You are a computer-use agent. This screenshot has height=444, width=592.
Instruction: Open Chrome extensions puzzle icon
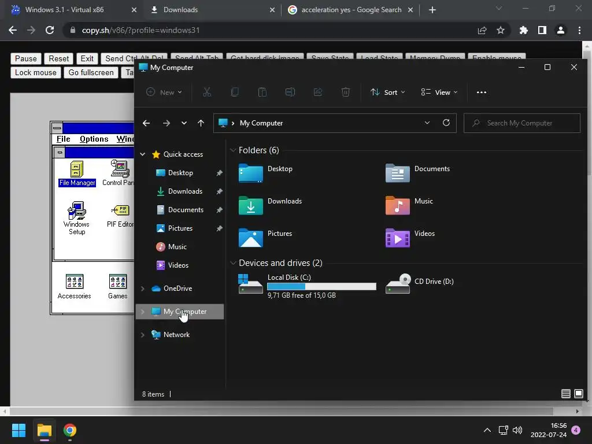pos(523,30)
